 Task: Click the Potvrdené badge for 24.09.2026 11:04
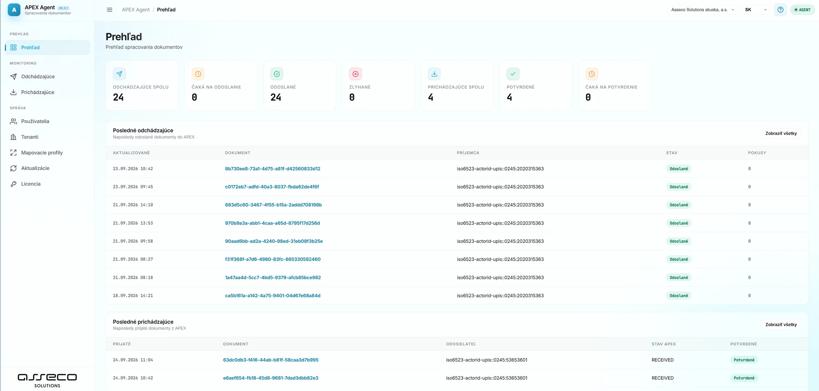click(744, 360)
